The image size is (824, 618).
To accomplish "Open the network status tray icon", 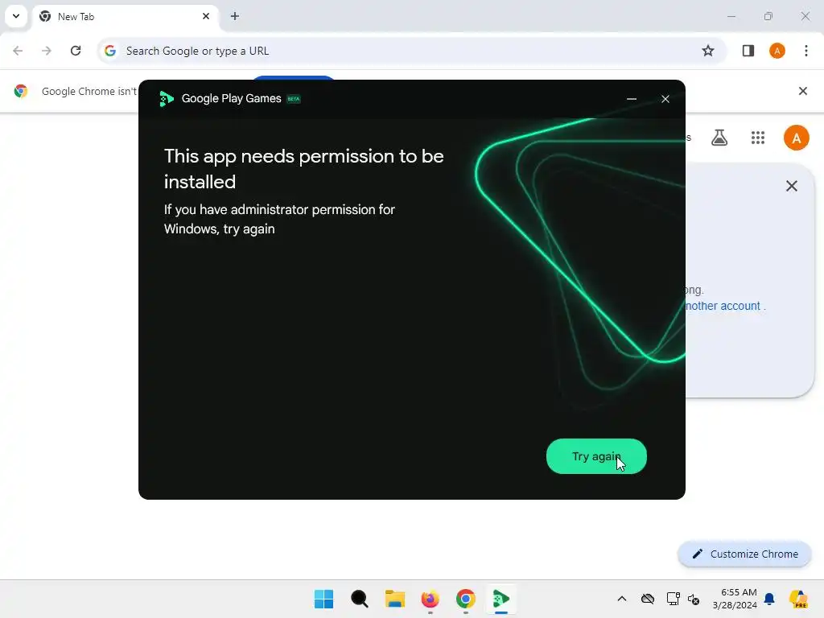I will (673, 599).
